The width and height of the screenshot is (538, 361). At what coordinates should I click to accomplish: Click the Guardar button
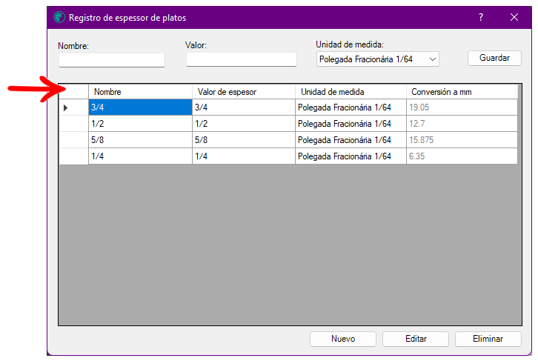tap(494, 58)
